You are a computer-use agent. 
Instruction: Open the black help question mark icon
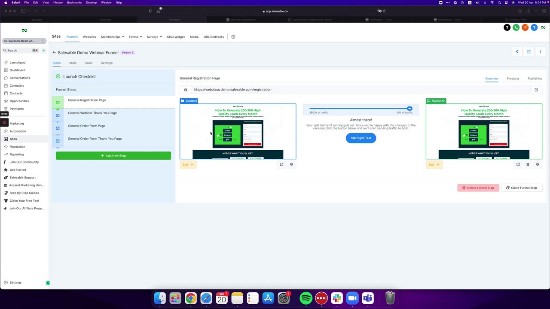507,27
